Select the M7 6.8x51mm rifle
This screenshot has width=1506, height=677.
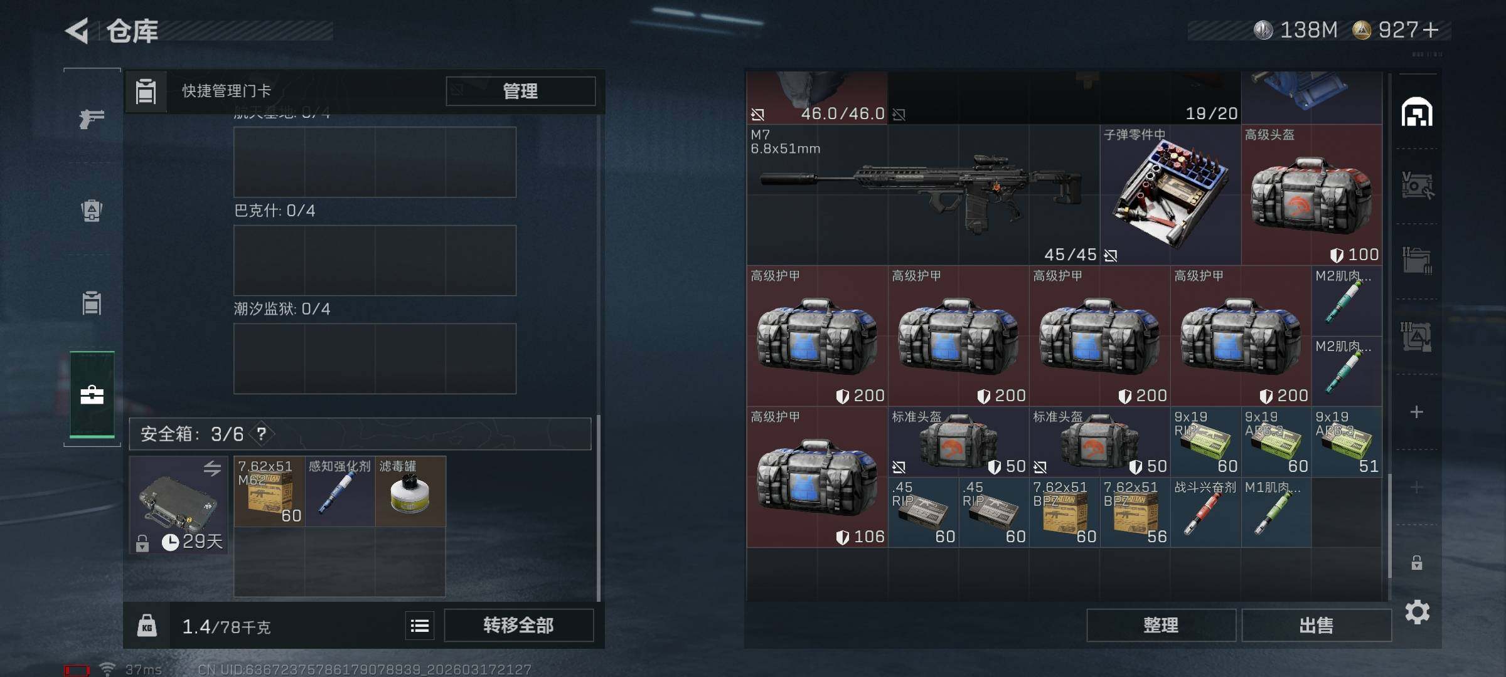coord(922,194)
